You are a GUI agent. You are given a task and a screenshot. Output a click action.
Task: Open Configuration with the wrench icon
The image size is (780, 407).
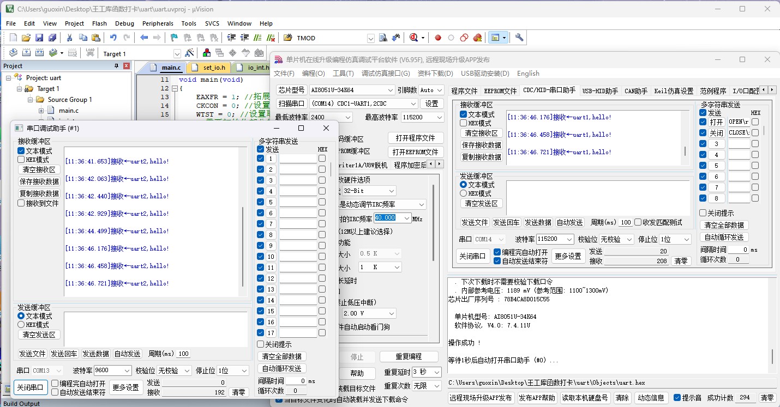tap(519, 38)
